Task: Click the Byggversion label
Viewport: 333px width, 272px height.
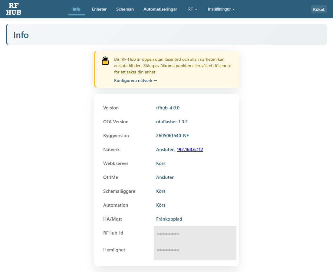Action: [x=116, y=136]
